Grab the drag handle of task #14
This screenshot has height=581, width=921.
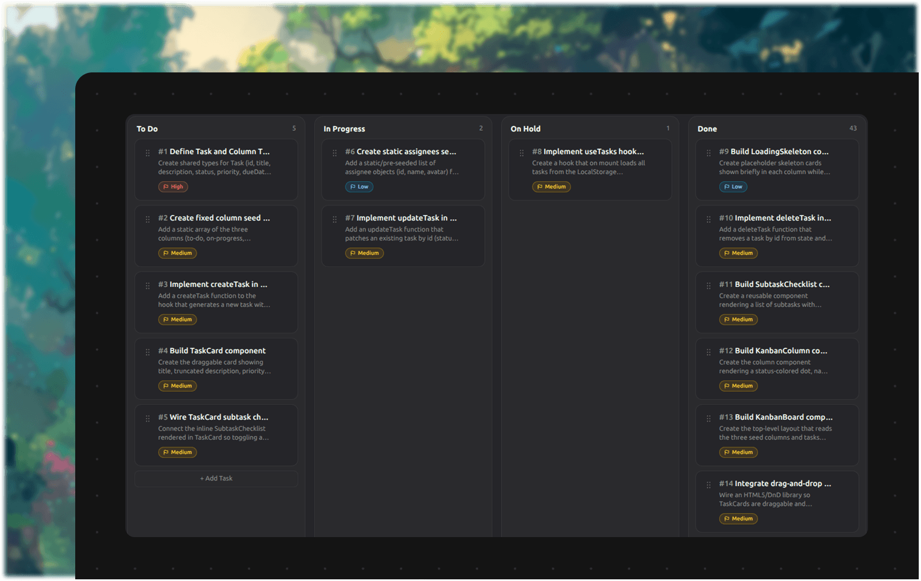coord(708,485)
